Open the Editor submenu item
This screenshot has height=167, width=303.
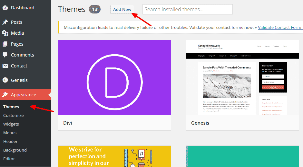click(9, 159)
